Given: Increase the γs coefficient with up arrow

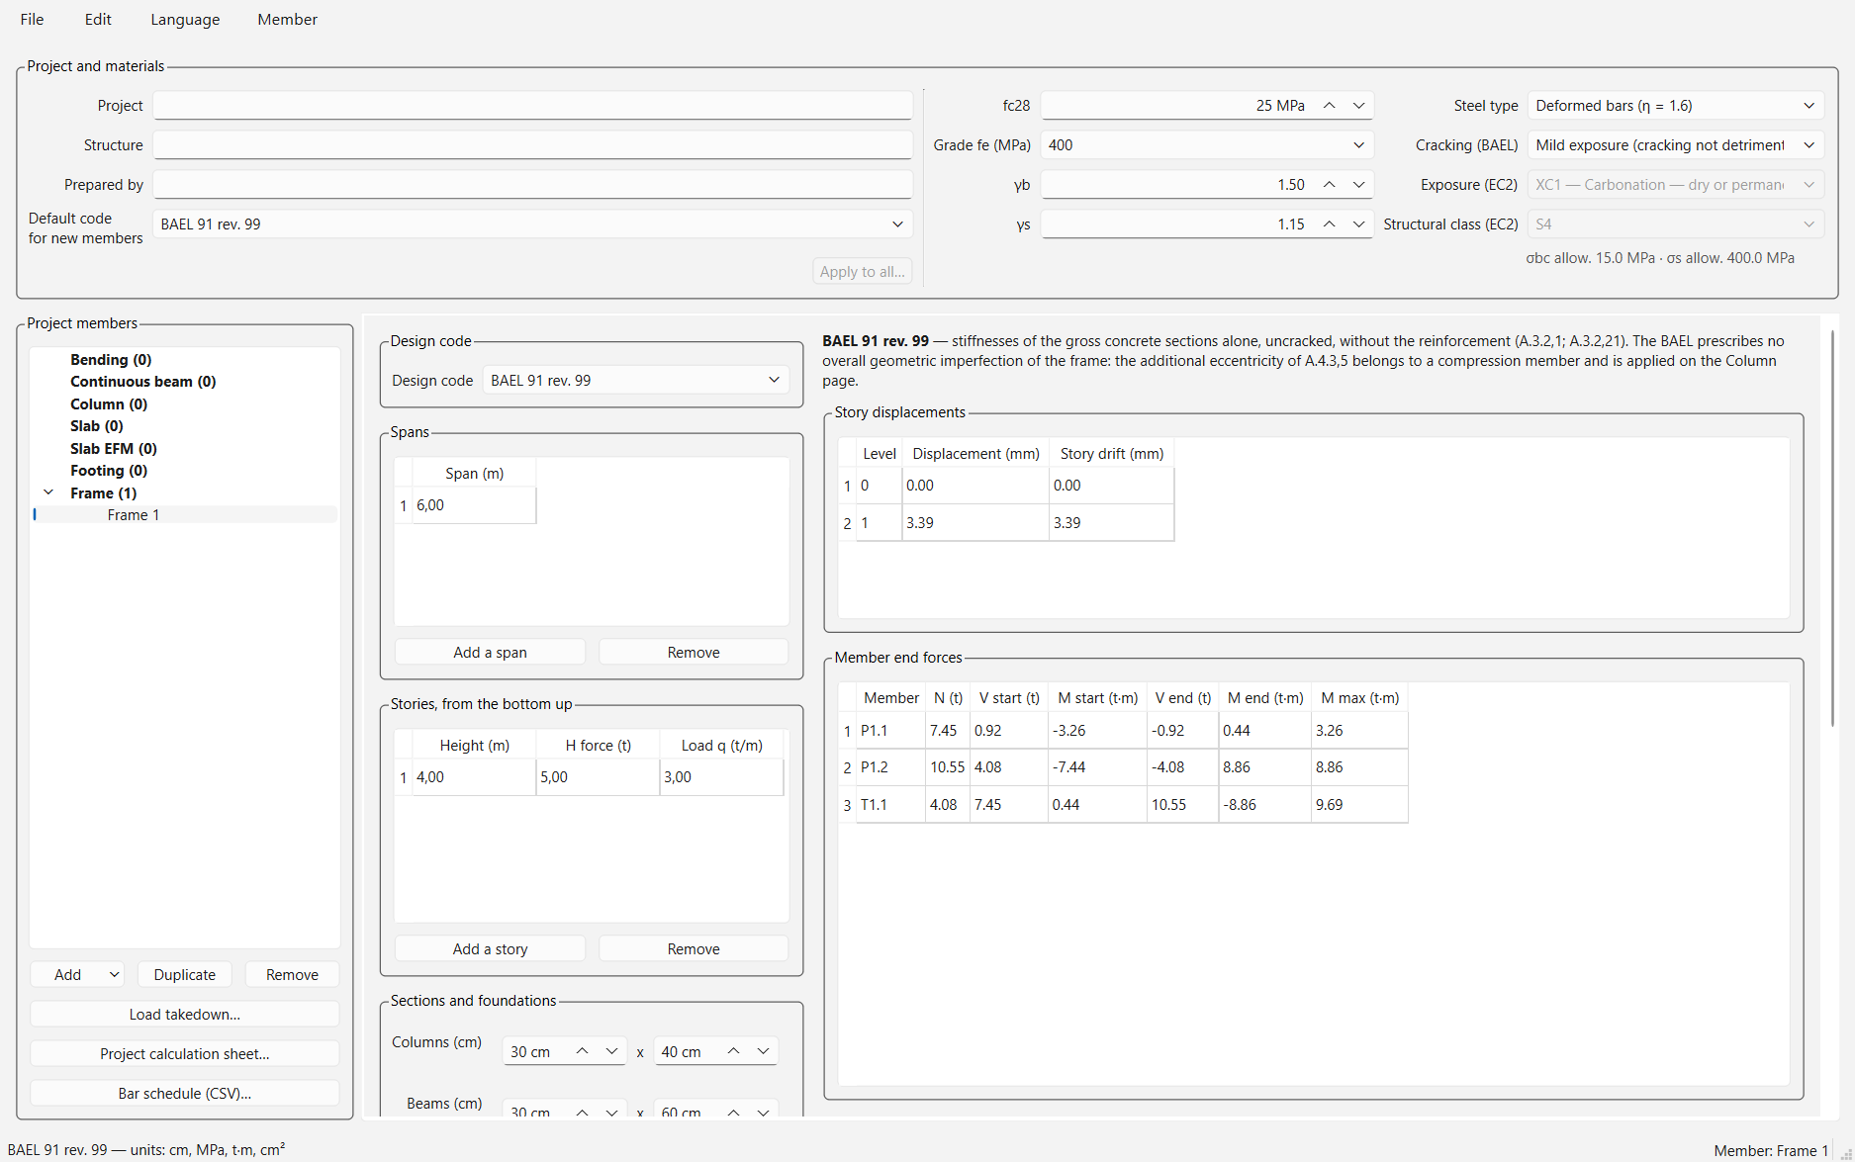Looking at the screenshot, I should 1329,224.
